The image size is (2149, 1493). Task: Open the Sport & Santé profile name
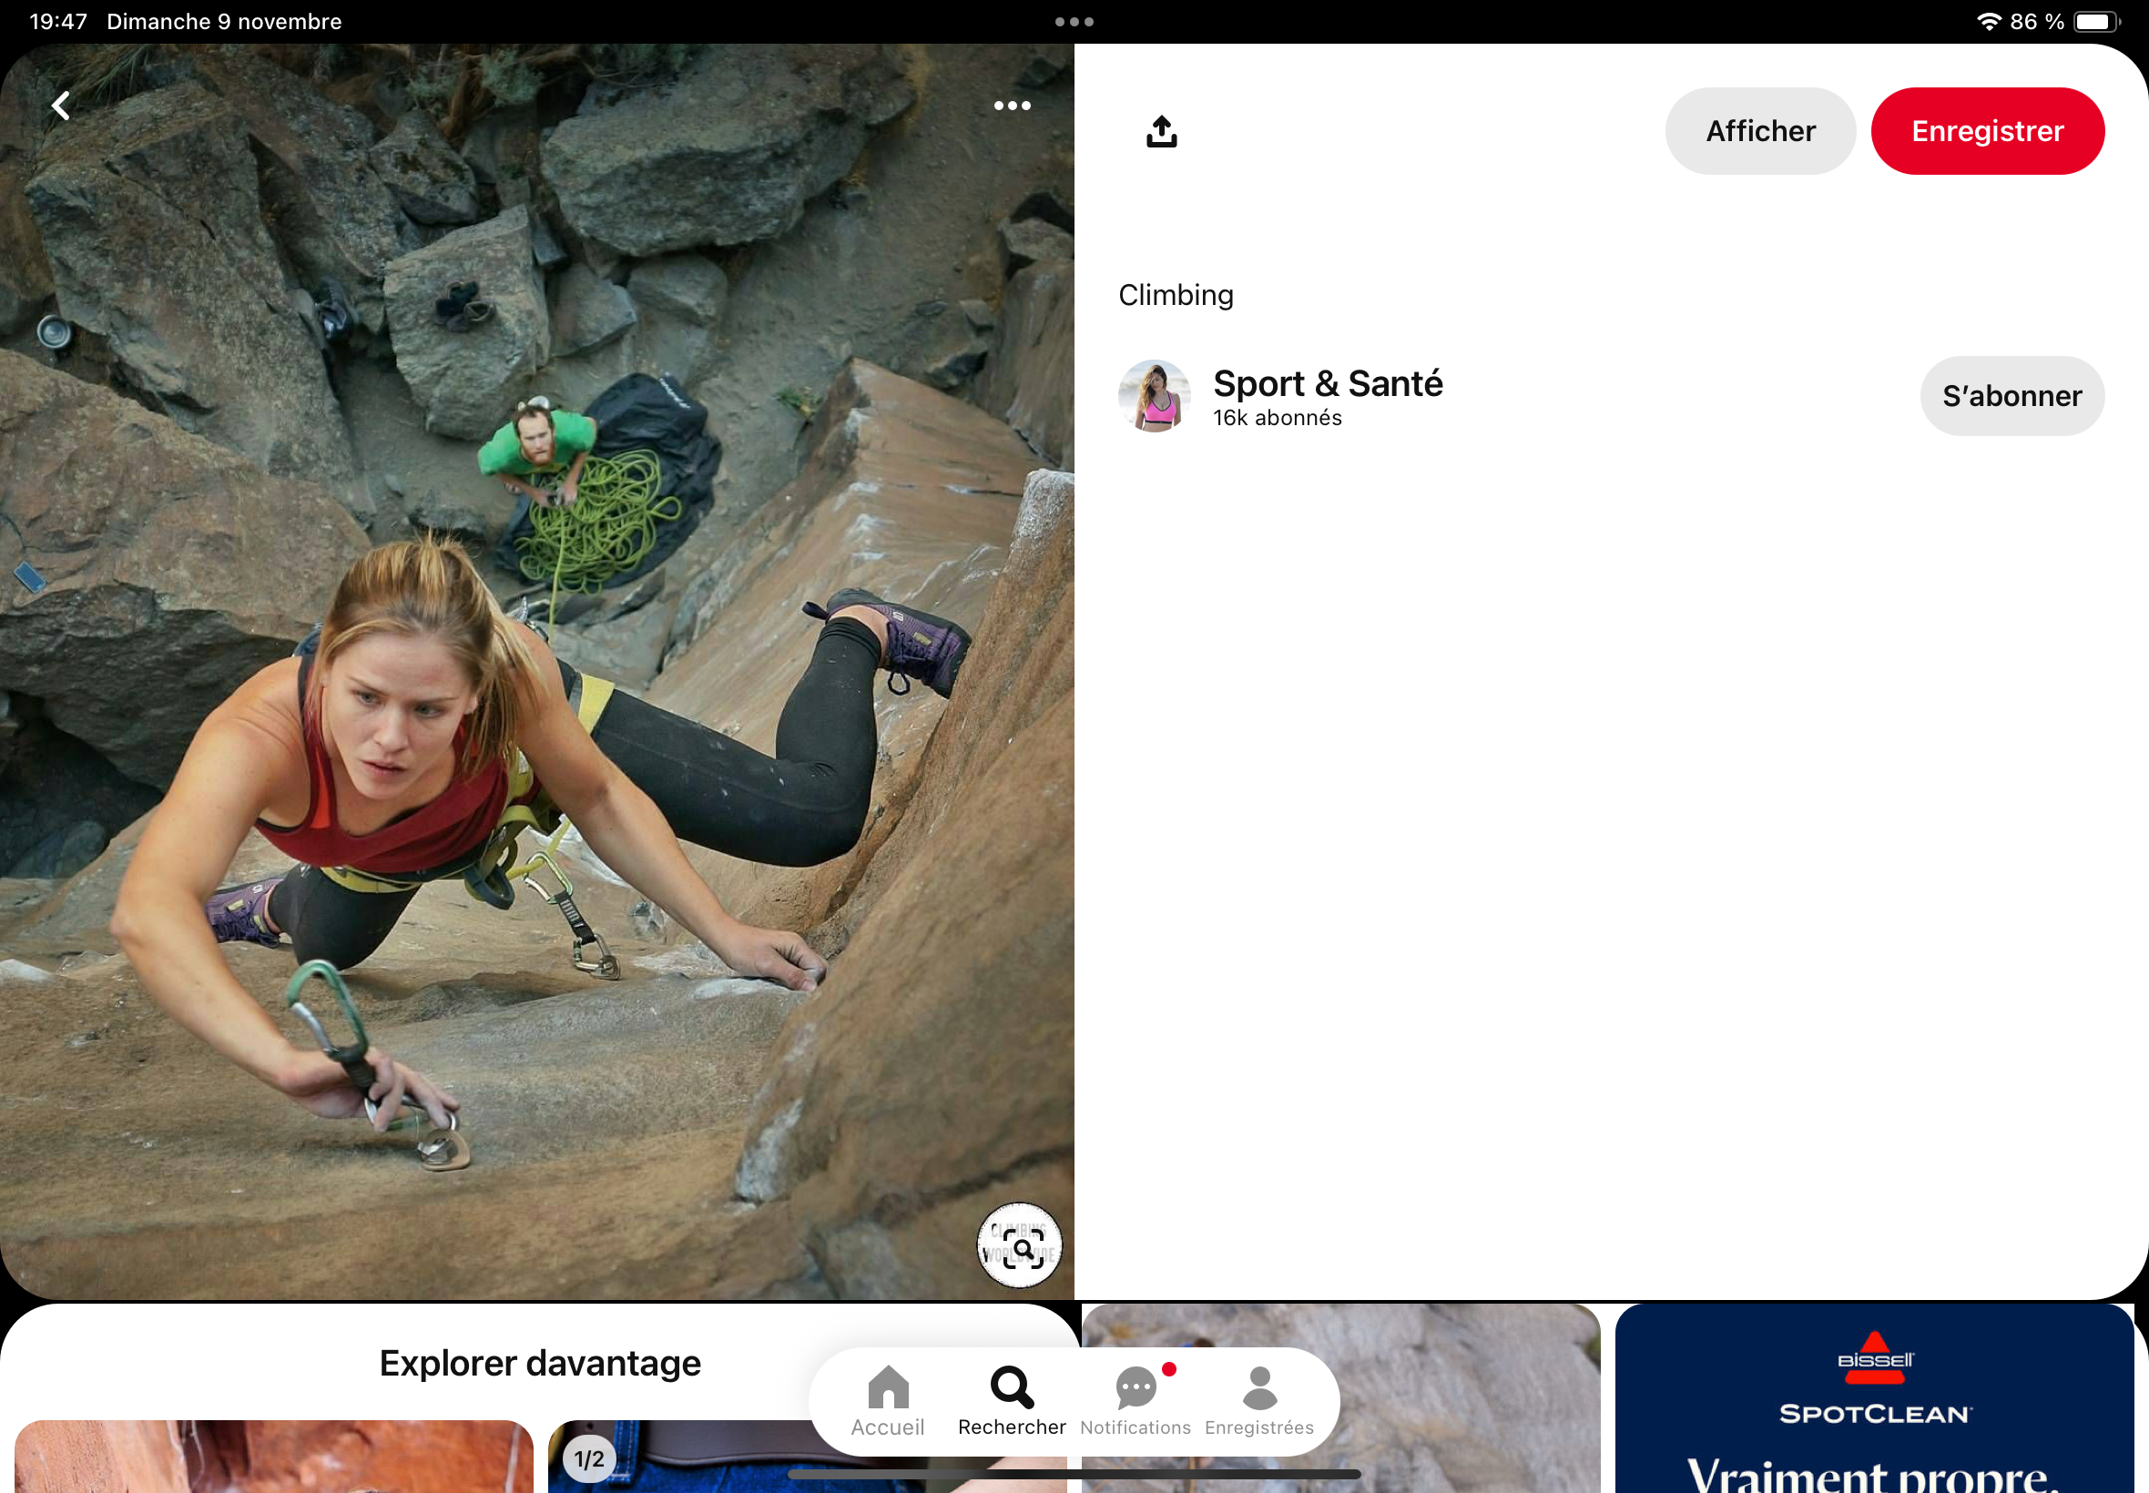pyautogui.click(x=1327, y=383)
